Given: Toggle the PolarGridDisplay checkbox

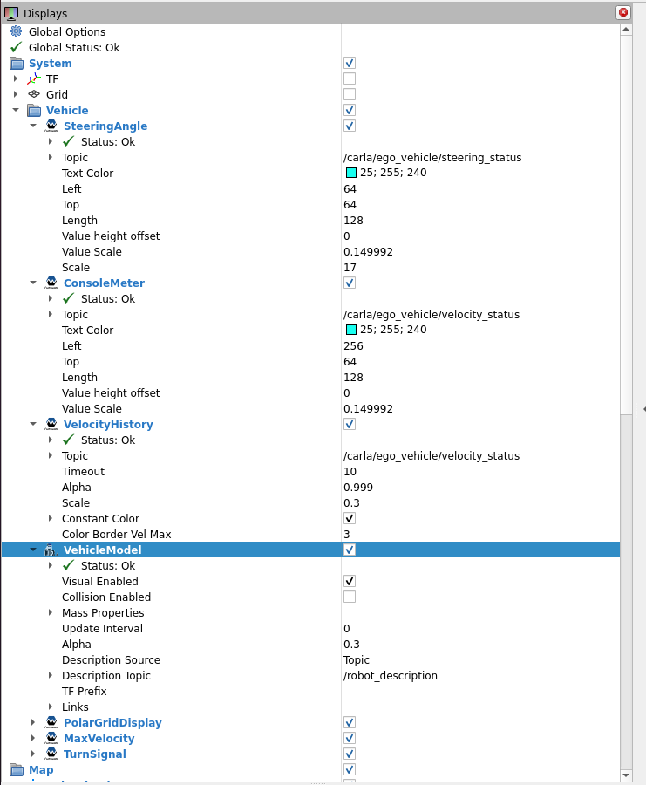Looking at the screenshot, I should point(350,722).
